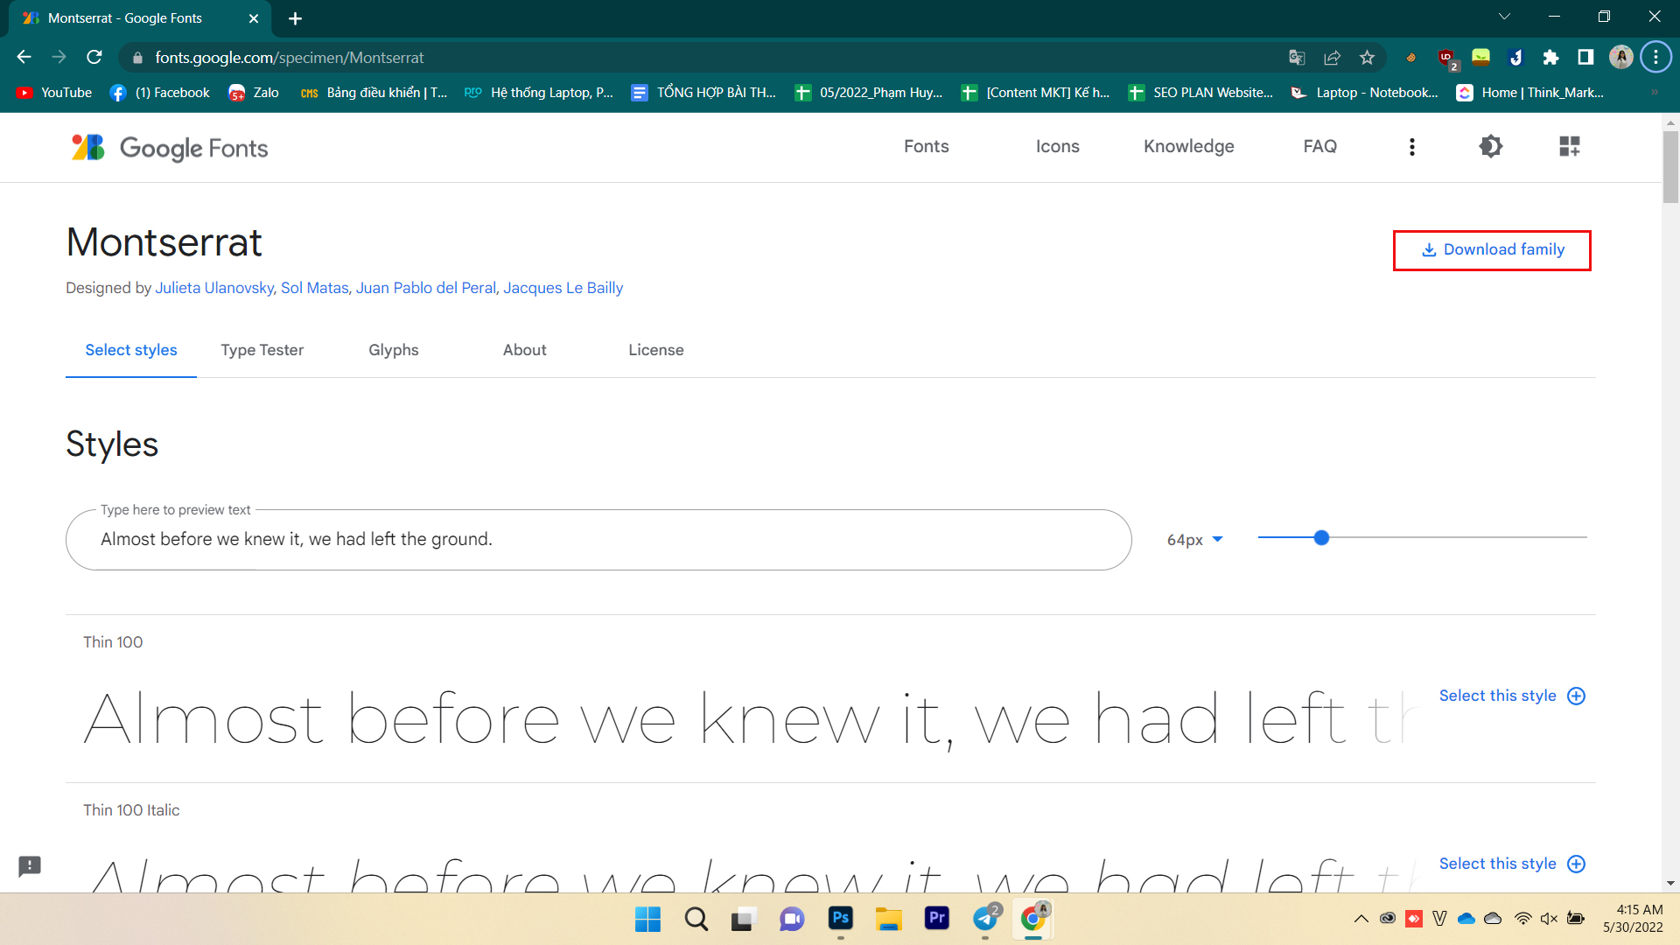Image resolution: width=1680 pixels, height=945 pixels.
Task: Close the Montserrat Google Fonts tab
Action: 254,18
